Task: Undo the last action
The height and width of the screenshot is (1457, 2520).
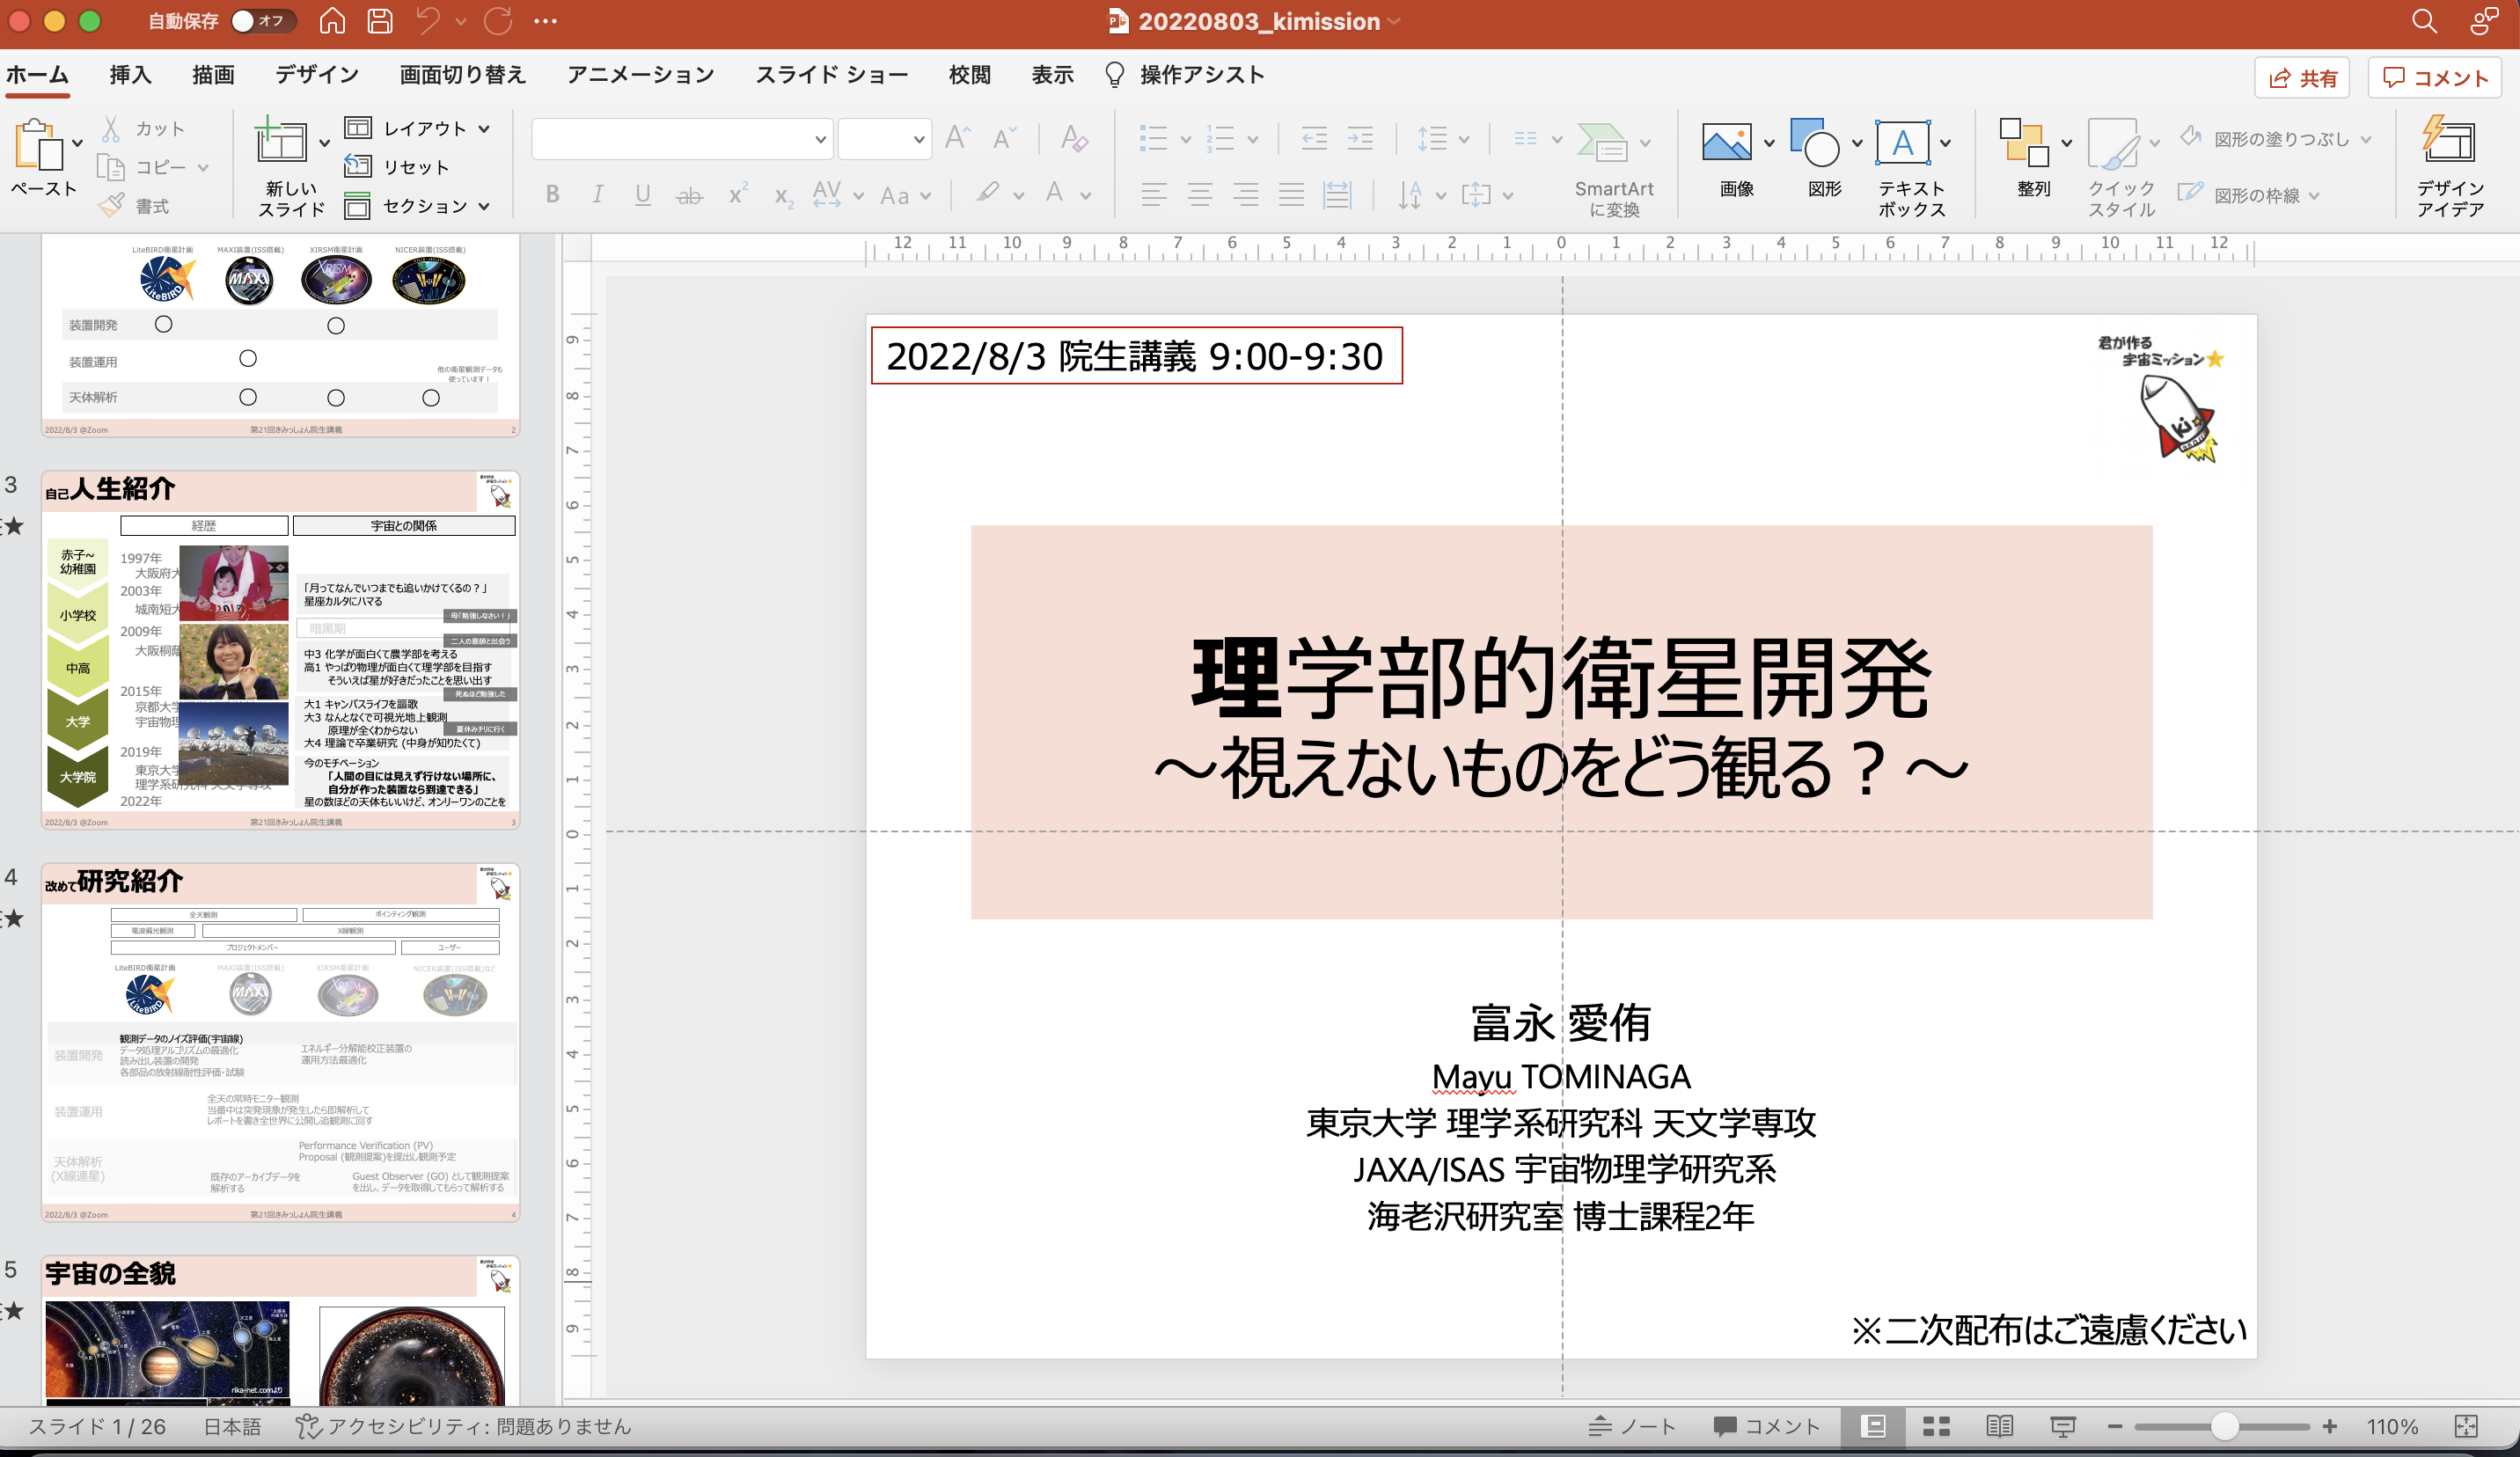Action: click(x=428, y=21)
